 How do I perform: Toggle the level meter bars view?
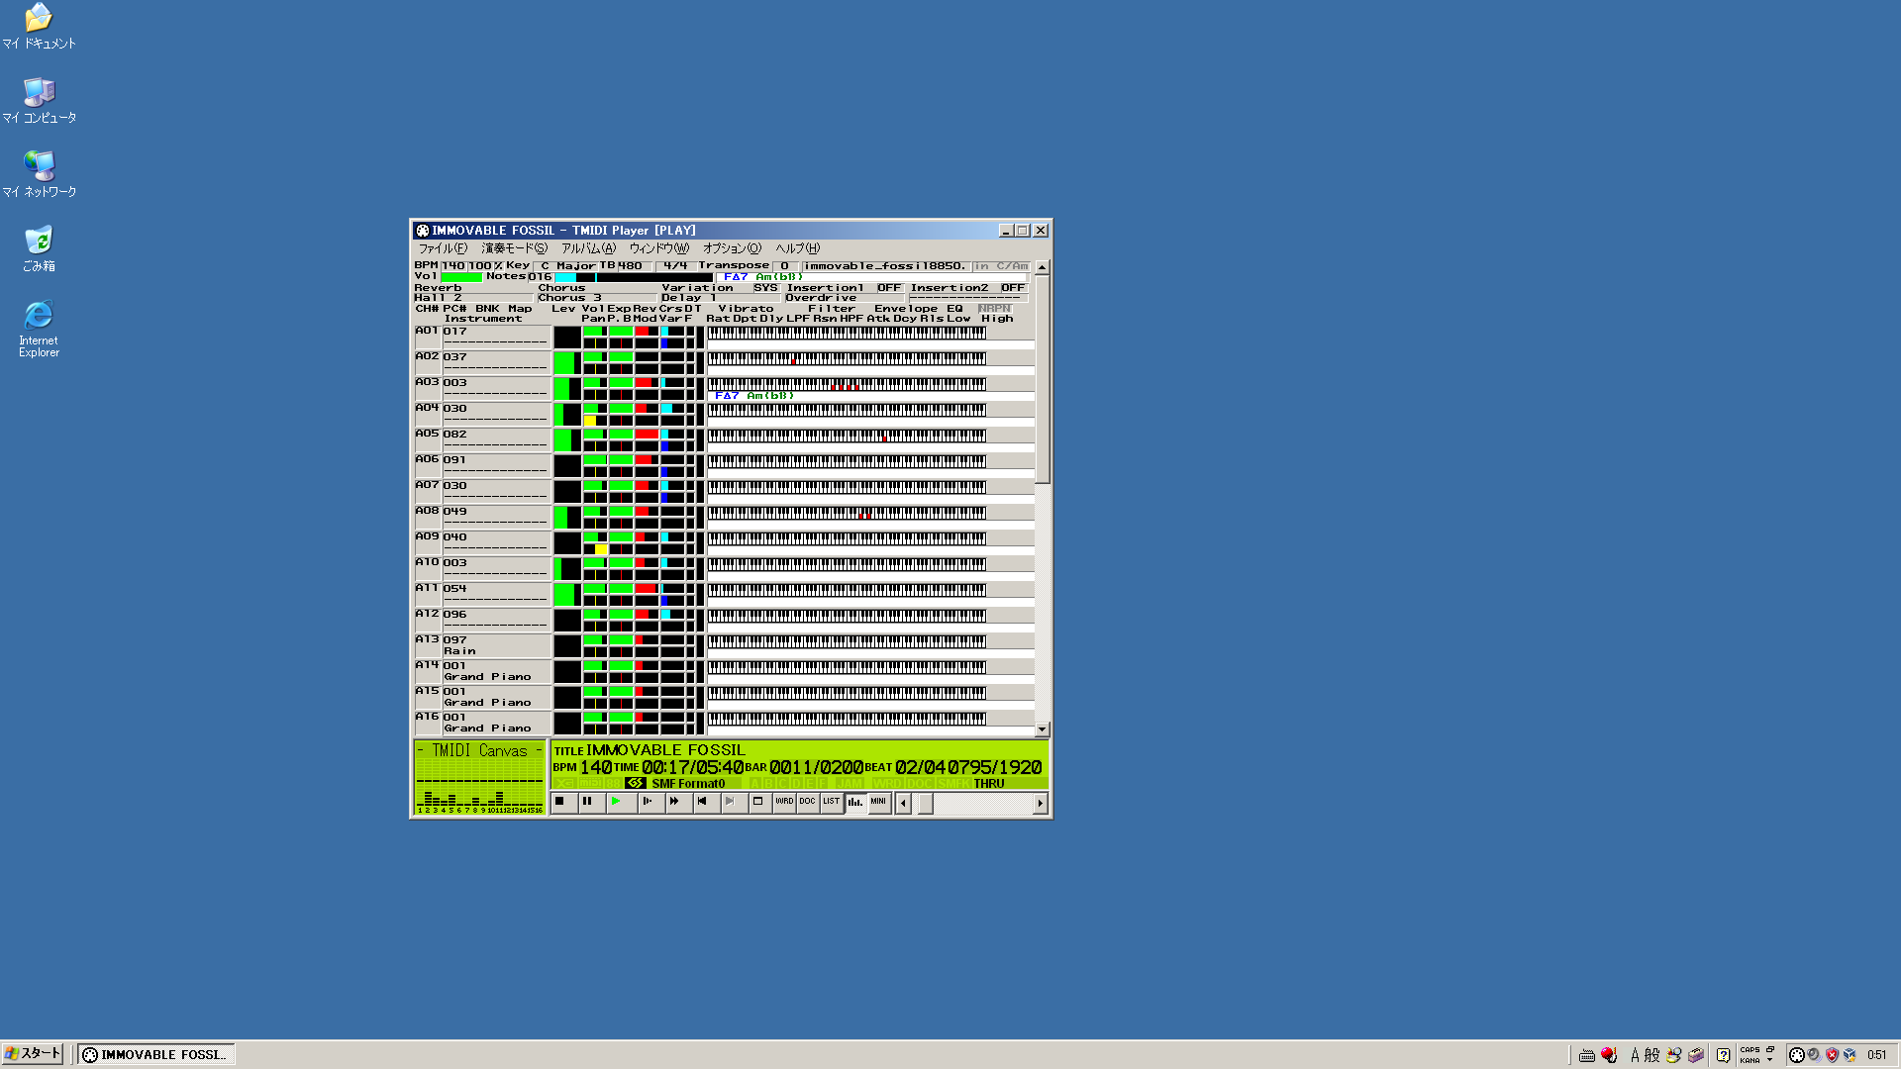coord(855,802)
